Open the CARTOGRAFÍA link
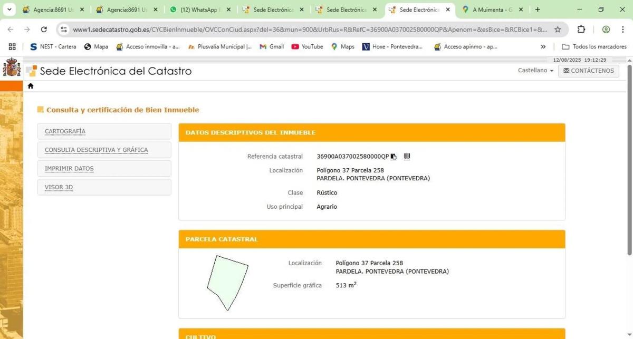Viewport: 633px width, 339px height. click(65, 131)
